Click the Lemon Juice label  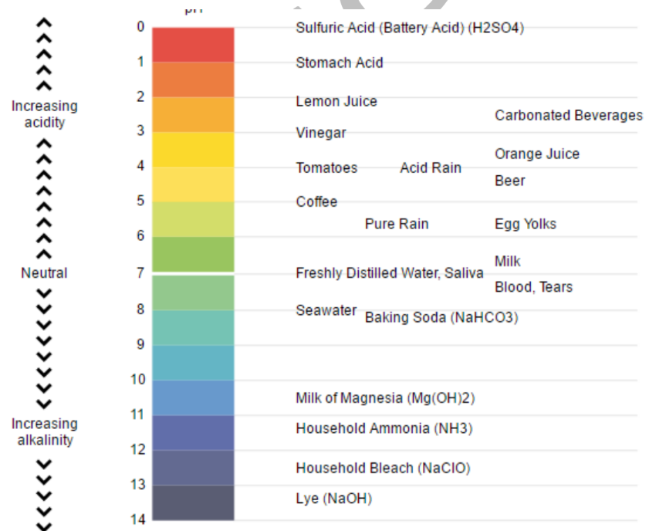pyautogui.click(x=336, y=101)
